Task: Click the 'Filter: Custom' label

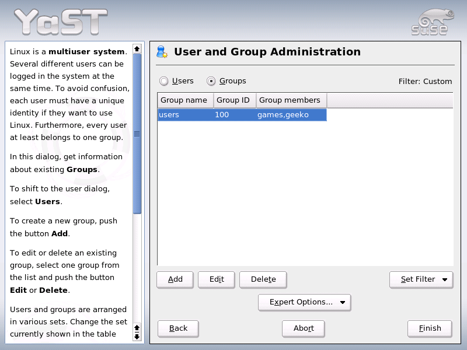Action: (425, 82)
